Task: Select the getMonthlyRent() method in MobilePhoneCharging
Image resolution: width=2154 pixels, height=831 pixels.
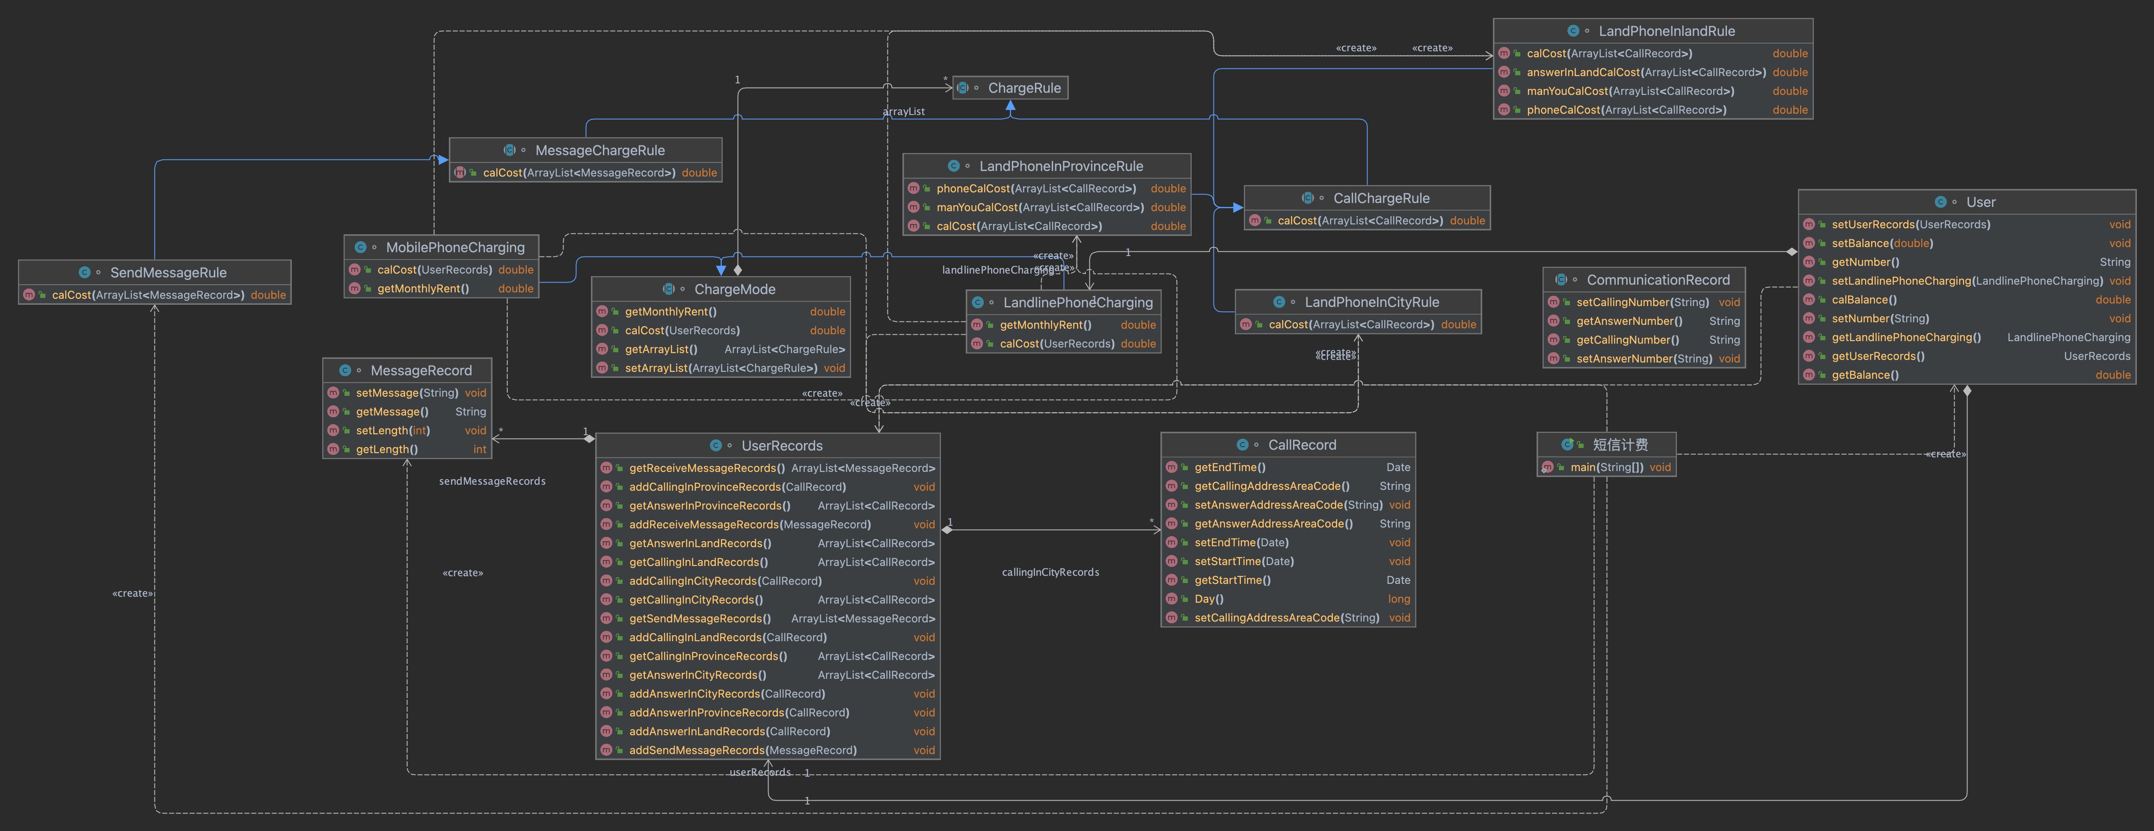Action: tap(422, 289)
